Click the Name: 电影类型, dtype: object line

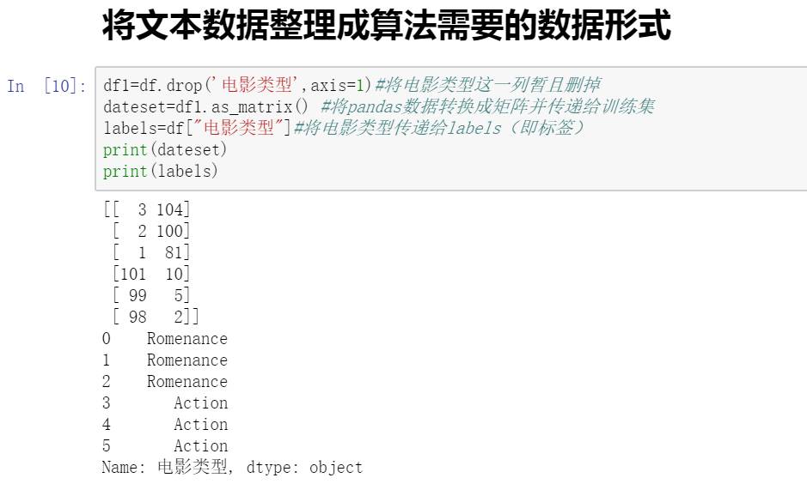point(232,467)
